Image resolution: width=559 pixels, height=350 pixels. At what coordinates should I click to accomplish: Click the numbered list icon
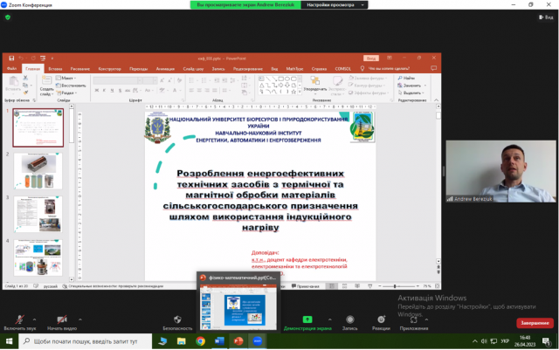[x=204, y=80]
